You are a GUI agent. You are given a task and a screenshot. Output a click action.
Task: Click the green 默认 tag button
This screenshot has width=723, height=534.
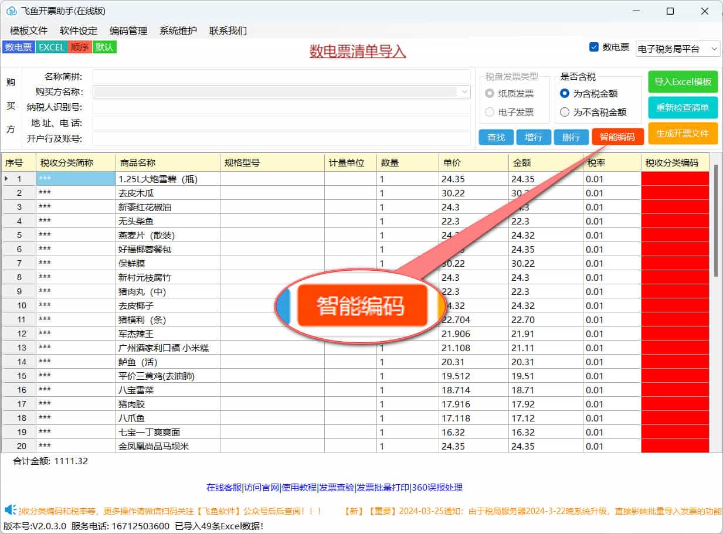(x=104, y=47)
